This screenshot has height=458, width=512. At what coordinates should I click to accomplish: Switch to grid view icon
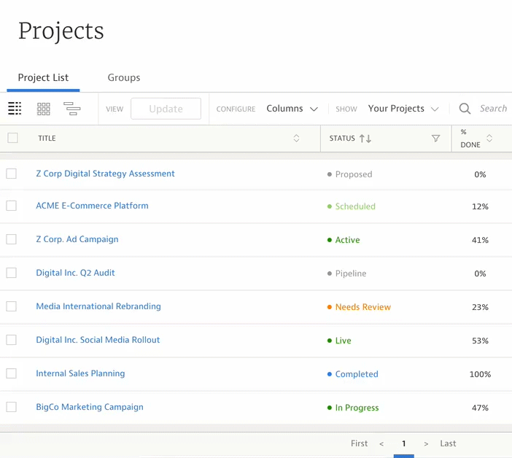point(44,109)
